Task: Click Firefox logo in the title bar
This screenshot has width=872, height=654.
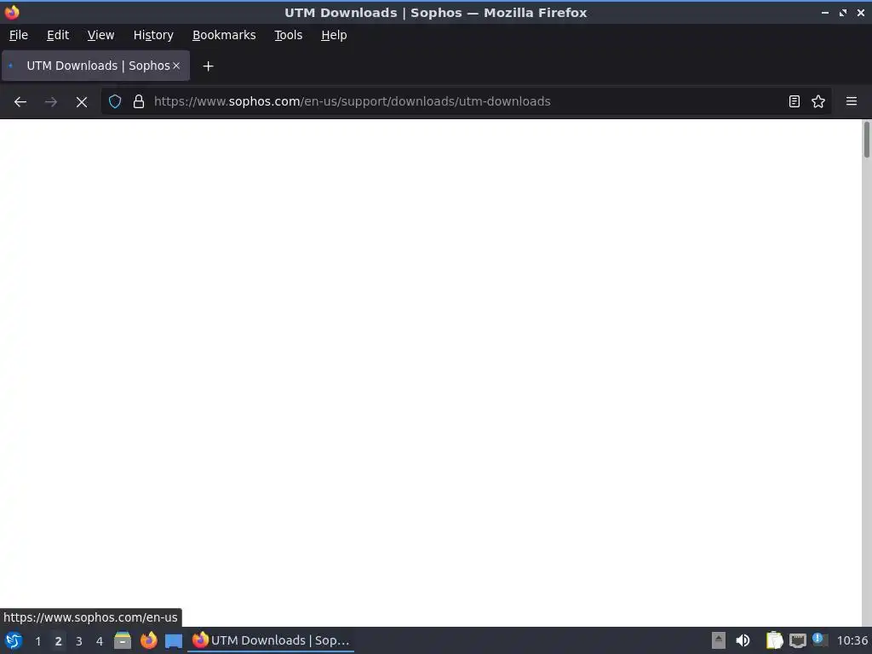Action: tap(12, 12)
